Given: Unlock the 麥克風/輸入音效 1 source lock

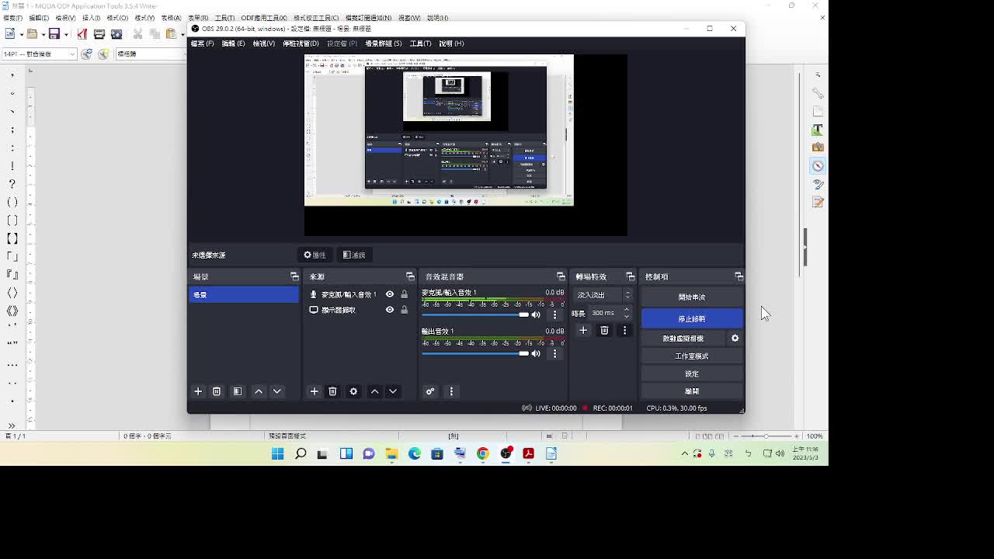Looking at the screenshot, I should pos(404,294).
